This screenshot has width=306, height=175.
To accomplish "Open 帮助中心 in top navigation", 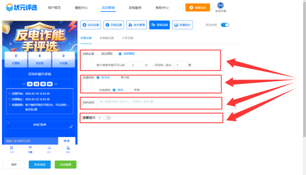I will 162,8.
